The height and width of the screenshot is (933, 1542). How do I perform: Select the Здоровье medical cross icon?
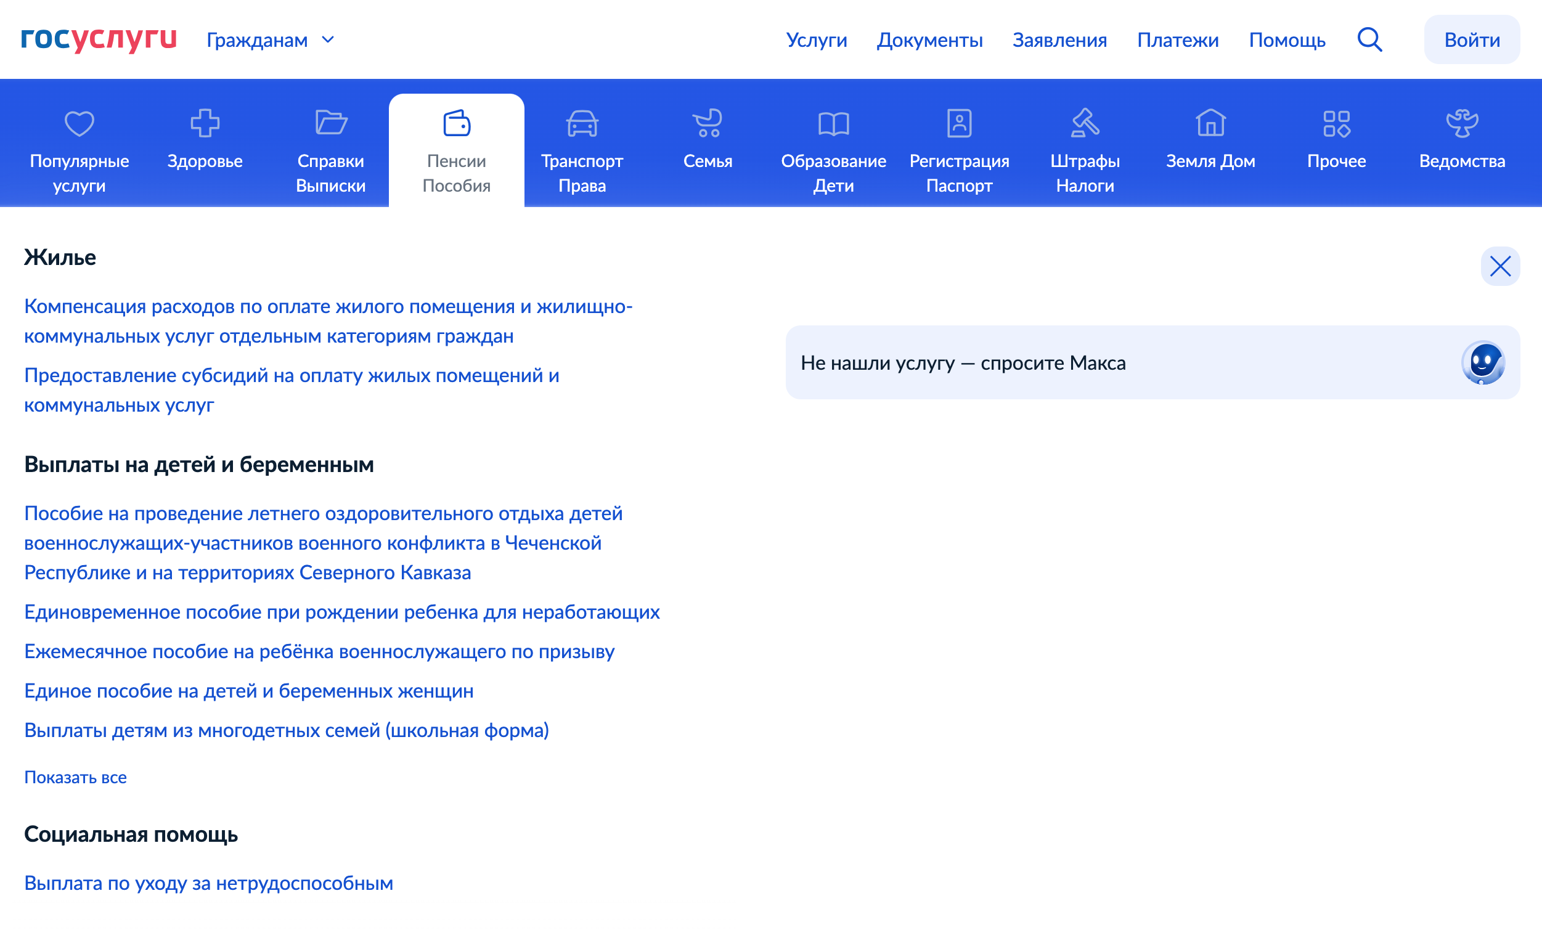pyautogui.click(x=205, y=123)
